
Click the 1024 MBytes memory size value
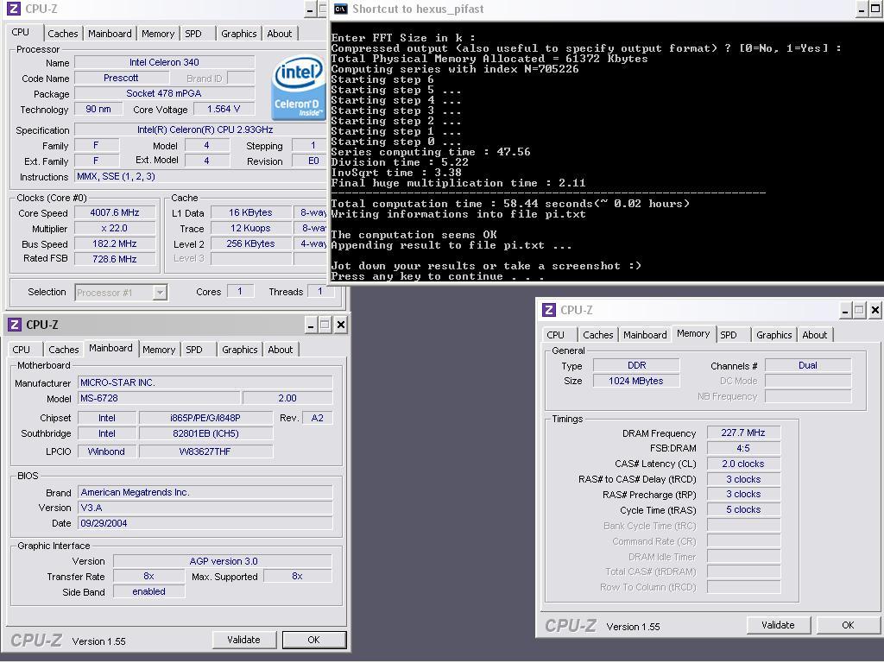point(636,381)
